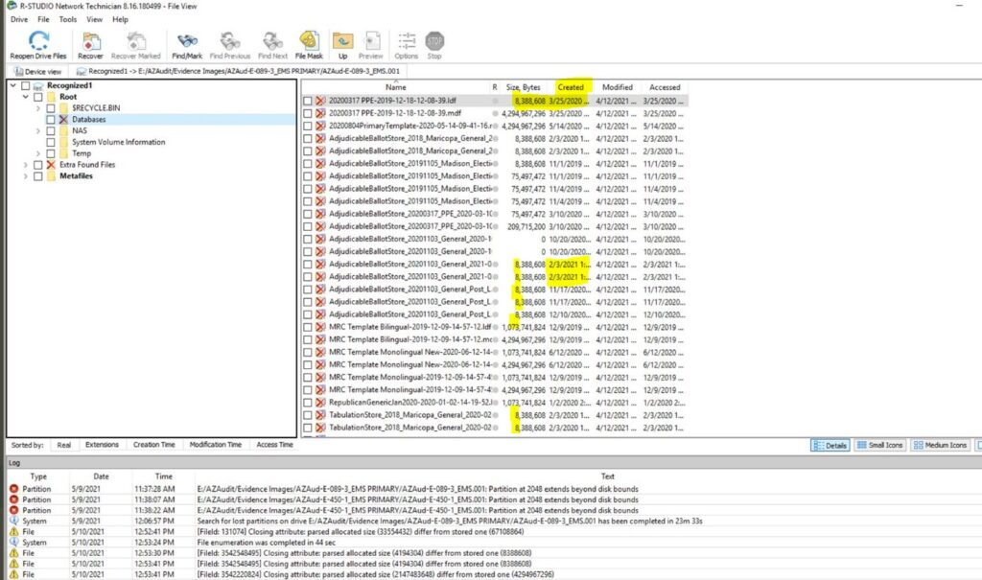
Task: Click the Root folder icon
Action: pyautogui.click(x=52, y=97)
